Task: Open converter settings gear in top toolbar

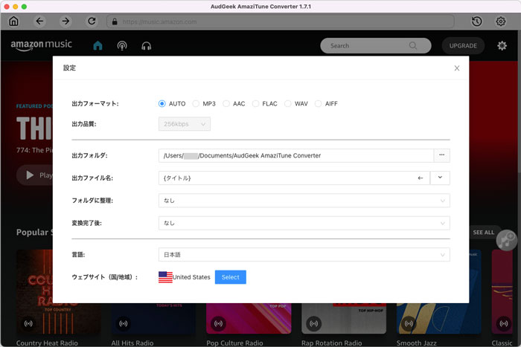Action: (x=501, y=22)
